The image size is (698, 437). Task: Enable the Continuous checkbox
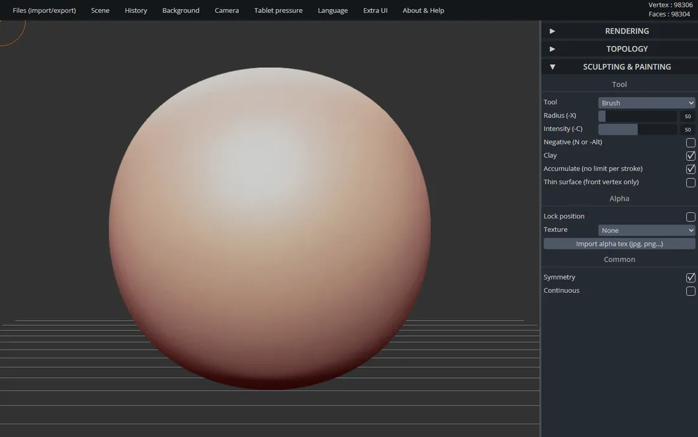[690, 291]
